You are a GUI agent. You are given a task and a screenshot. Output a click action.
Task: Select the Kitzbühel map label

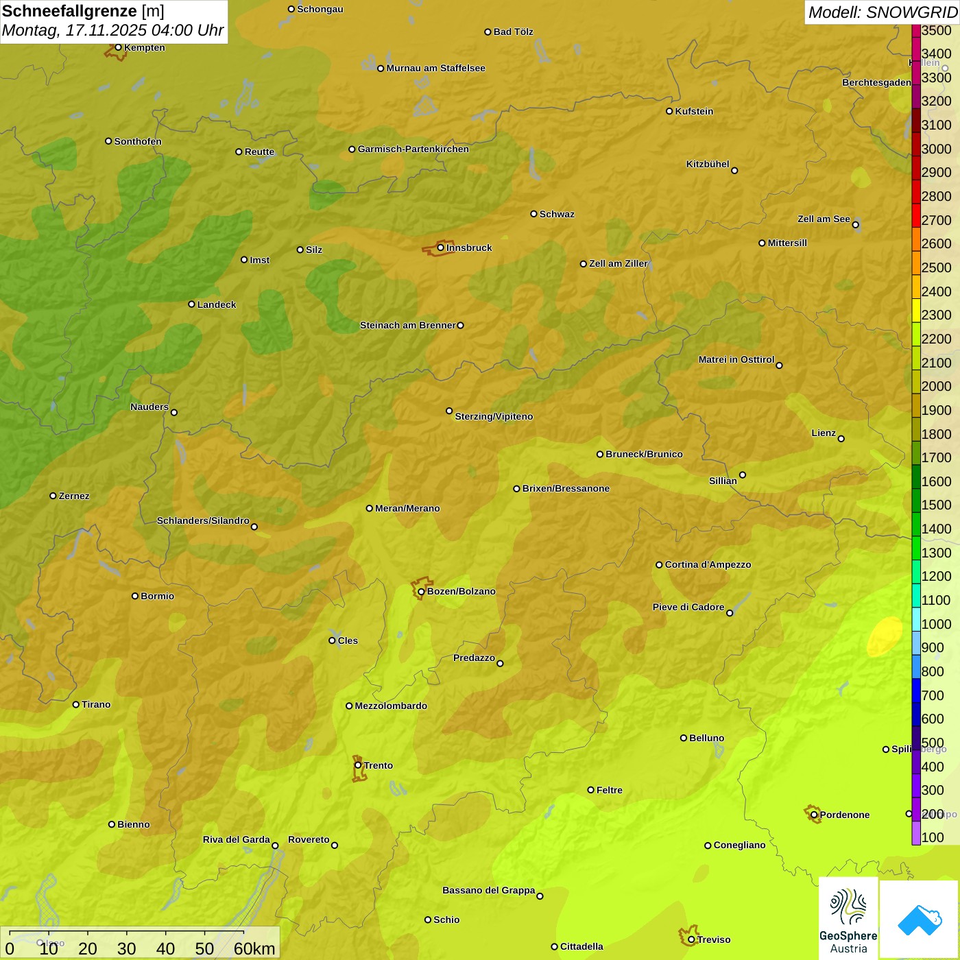[x=708, y=164]
